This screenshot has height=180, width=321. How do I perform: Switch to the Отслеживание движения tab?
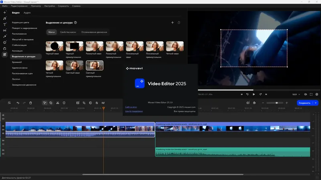click(94, 32)
